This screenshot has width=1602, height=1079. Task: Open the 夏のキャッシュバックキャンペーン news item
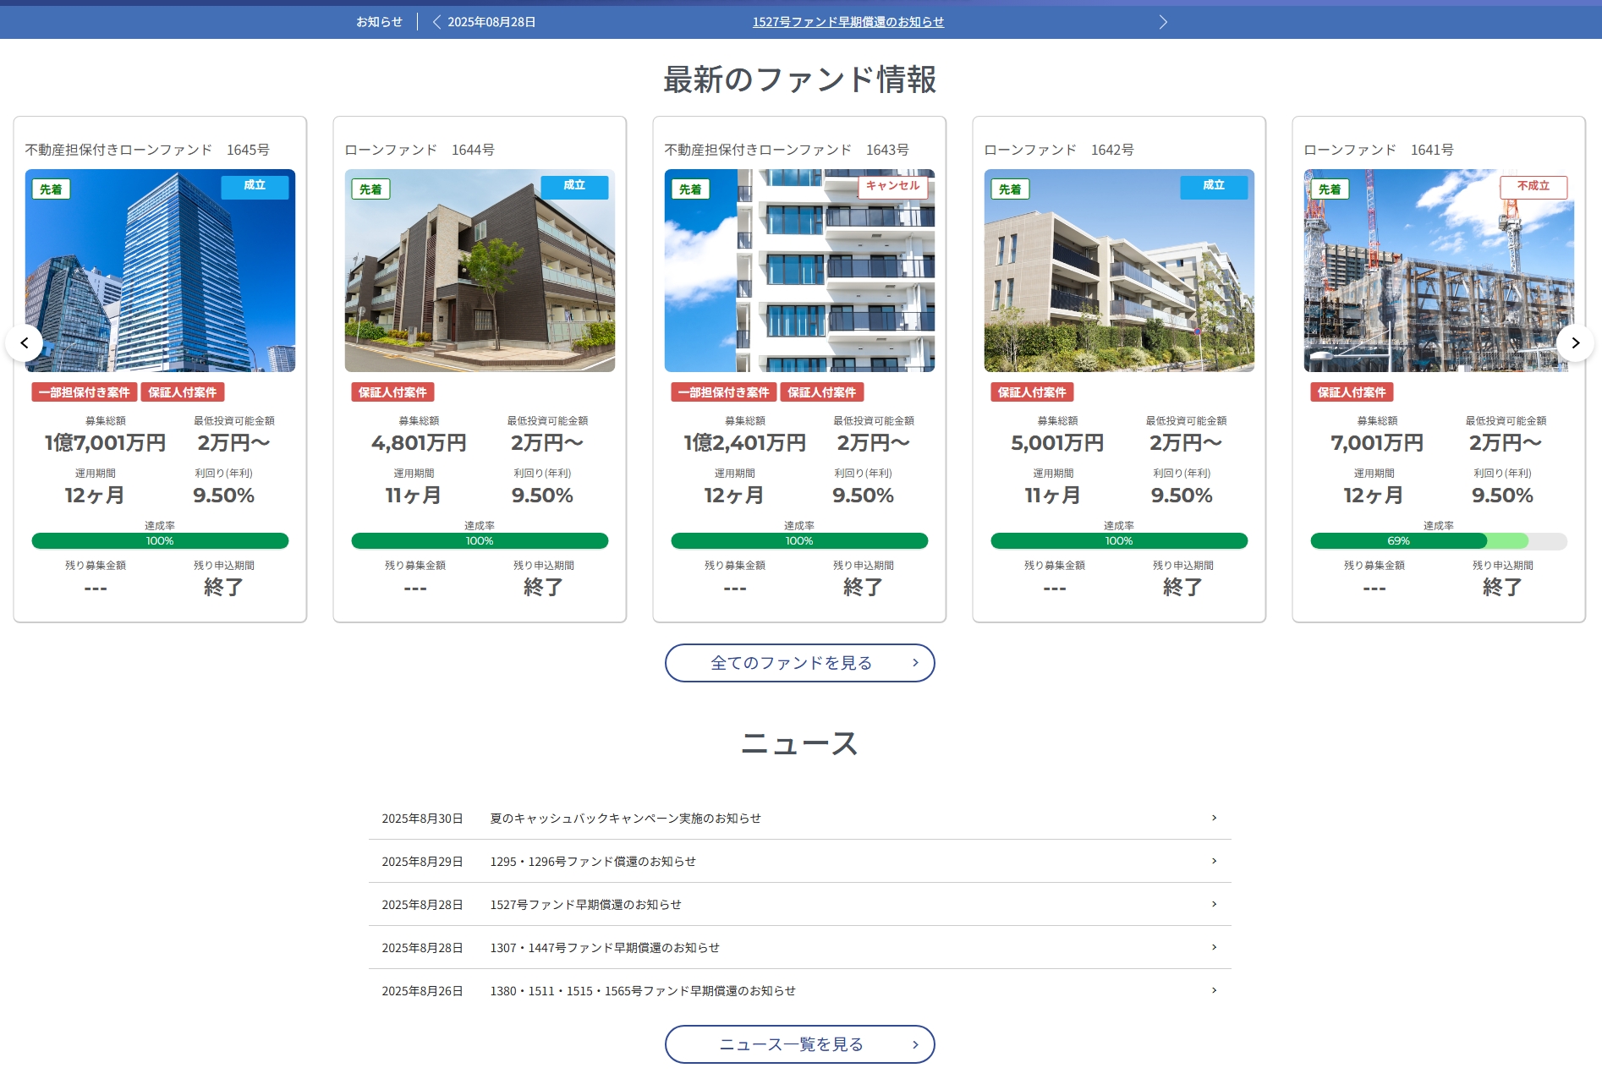pos(626,819)
